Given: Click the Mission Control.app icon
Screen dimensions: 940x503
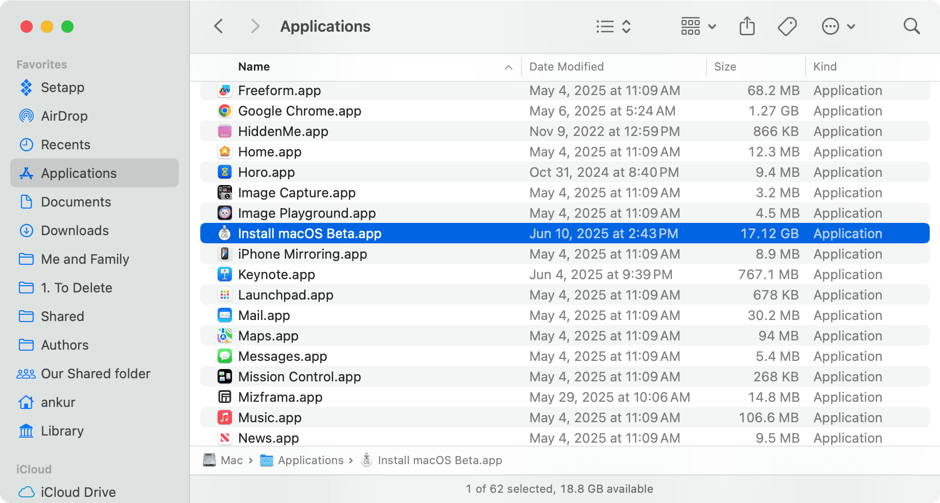Looking at the screenshot, I should point(225,377).
